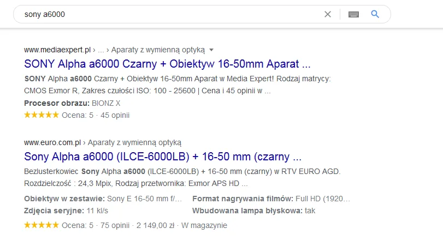Image resolution: width=443 pixels, height=246 pixels.
Task: Clear the search query with the X icon
Action: (327, 14)
